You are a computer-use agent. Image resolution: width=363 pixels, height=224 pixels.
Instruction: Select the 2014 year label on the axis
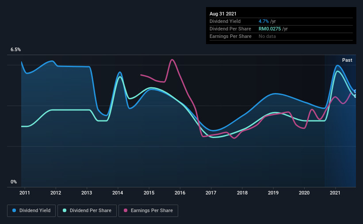(118, 193)
